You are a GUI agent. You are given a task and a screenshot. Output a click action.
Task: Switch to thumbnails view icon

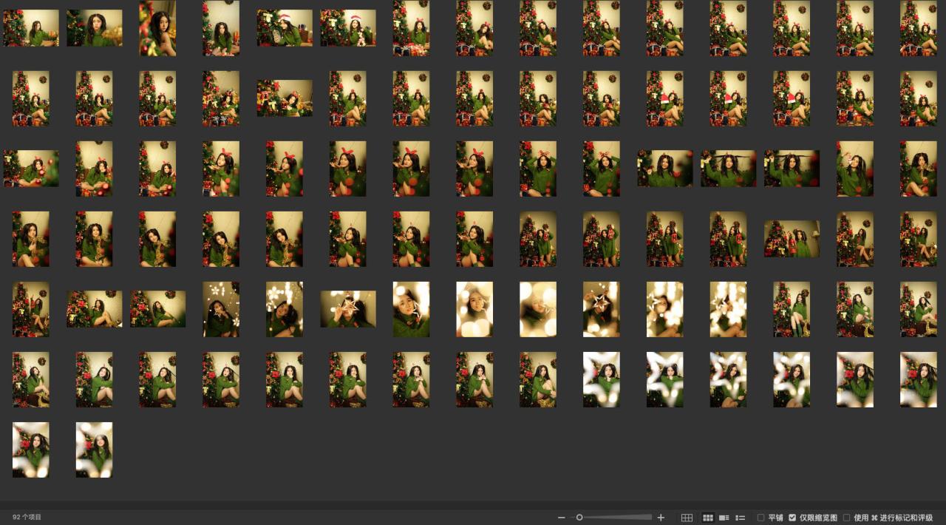point(708,518)
